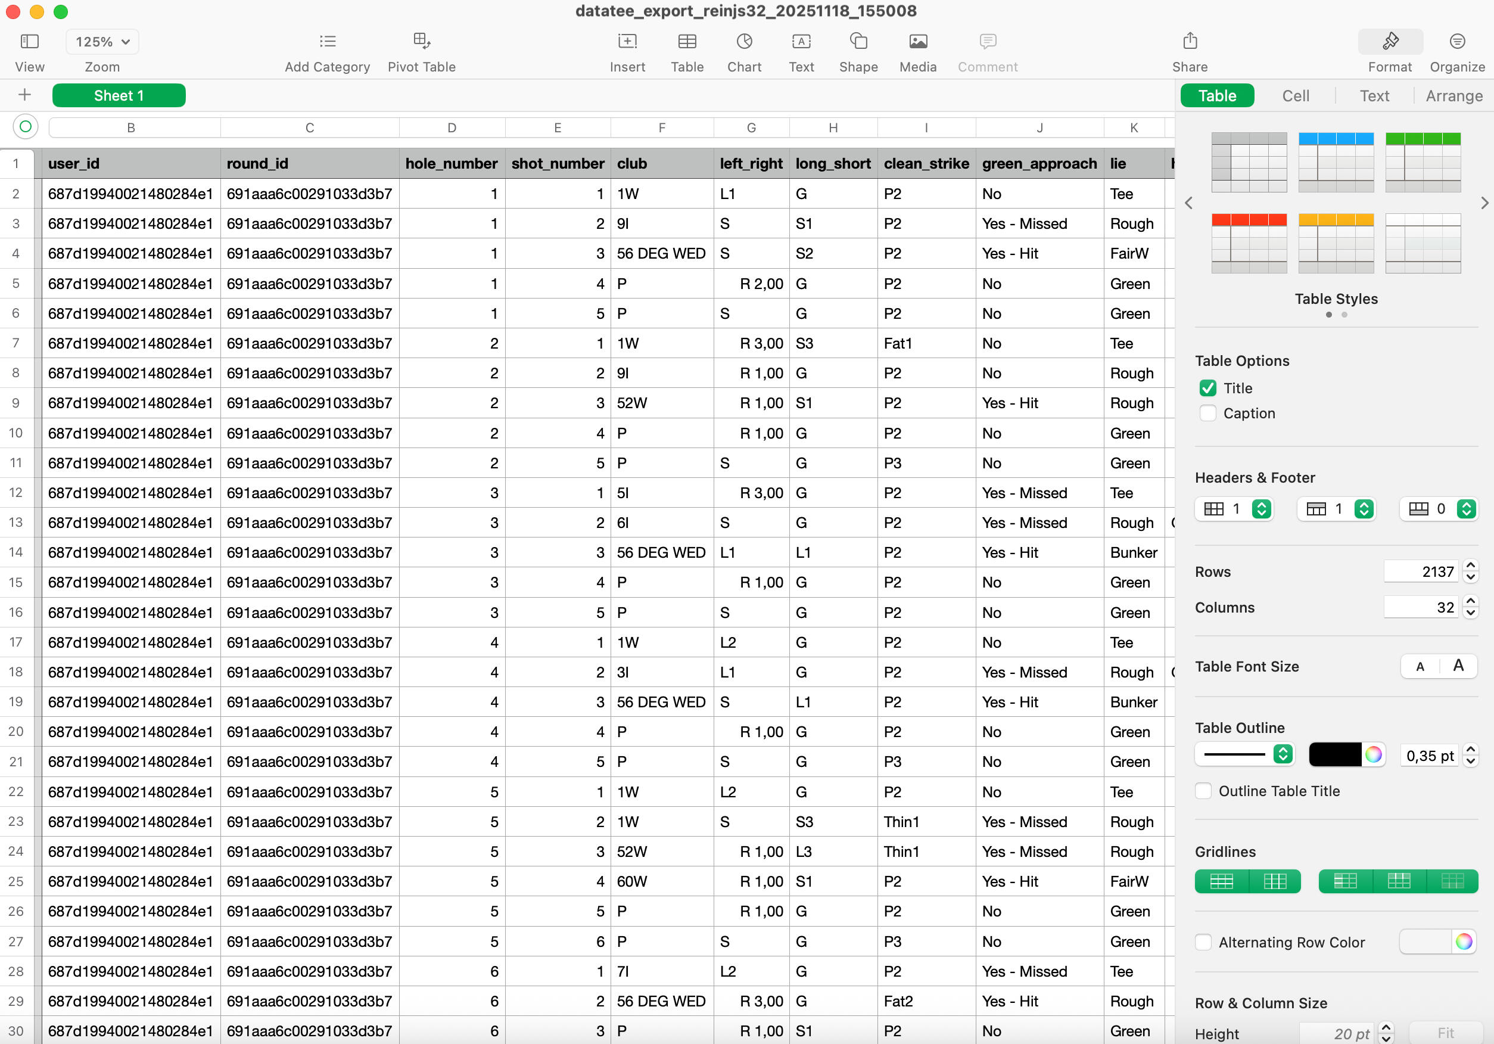
Task: Select the Sheet 1 tab
Action: click(x=119, y=96)
